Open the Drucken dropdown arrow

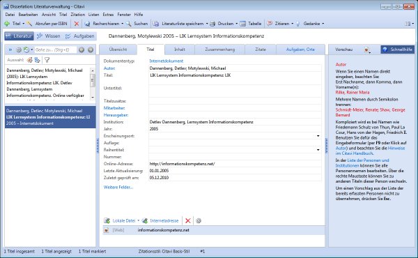236,24
